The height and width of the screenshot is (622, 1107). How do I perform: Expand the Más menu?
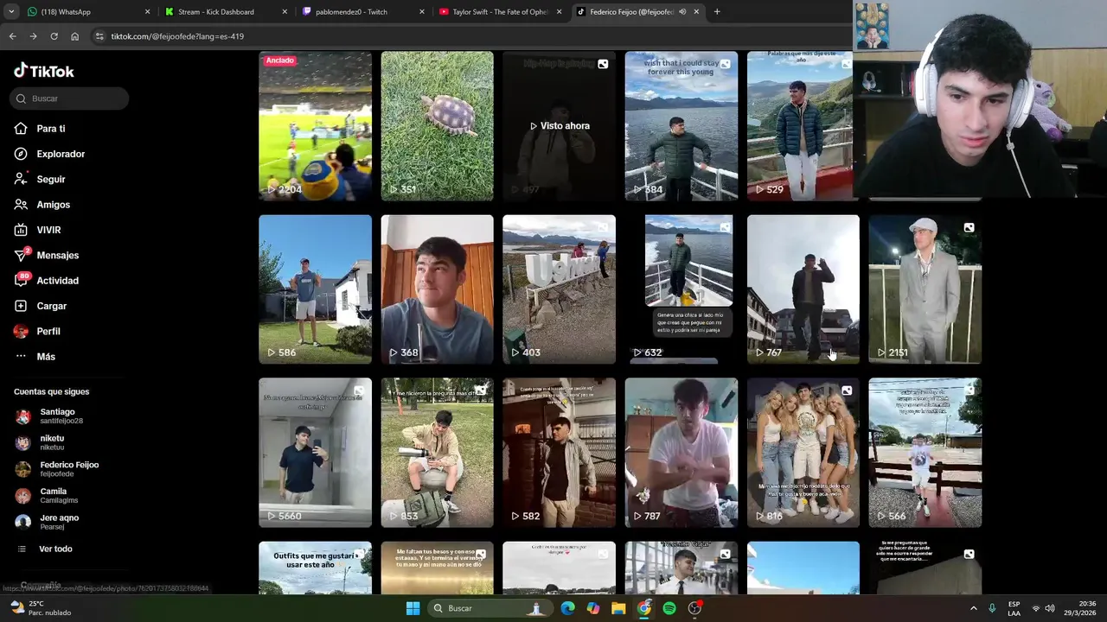coord(46,357)
